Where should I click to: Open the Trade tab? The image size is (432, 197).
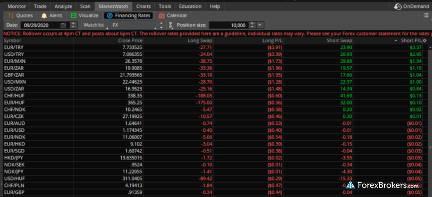click(x=40, y=6)
